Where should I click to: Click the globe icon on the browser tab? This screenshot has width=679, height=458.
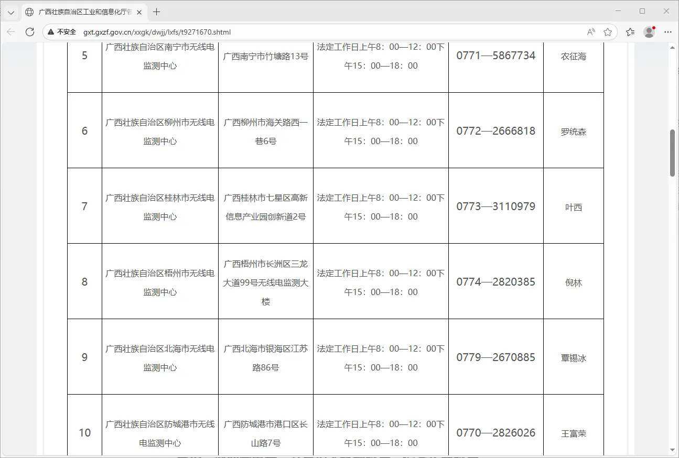click(29, 12)
